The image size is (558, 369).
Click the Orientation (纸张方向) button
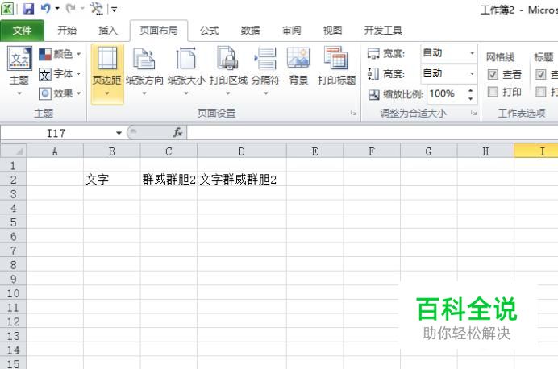pos(144,71)
